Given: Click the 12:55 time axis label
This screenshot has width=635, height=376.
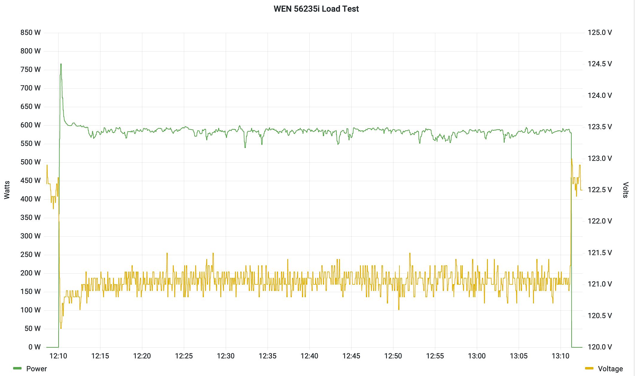Looking at the screenshot, I should 435,356.
